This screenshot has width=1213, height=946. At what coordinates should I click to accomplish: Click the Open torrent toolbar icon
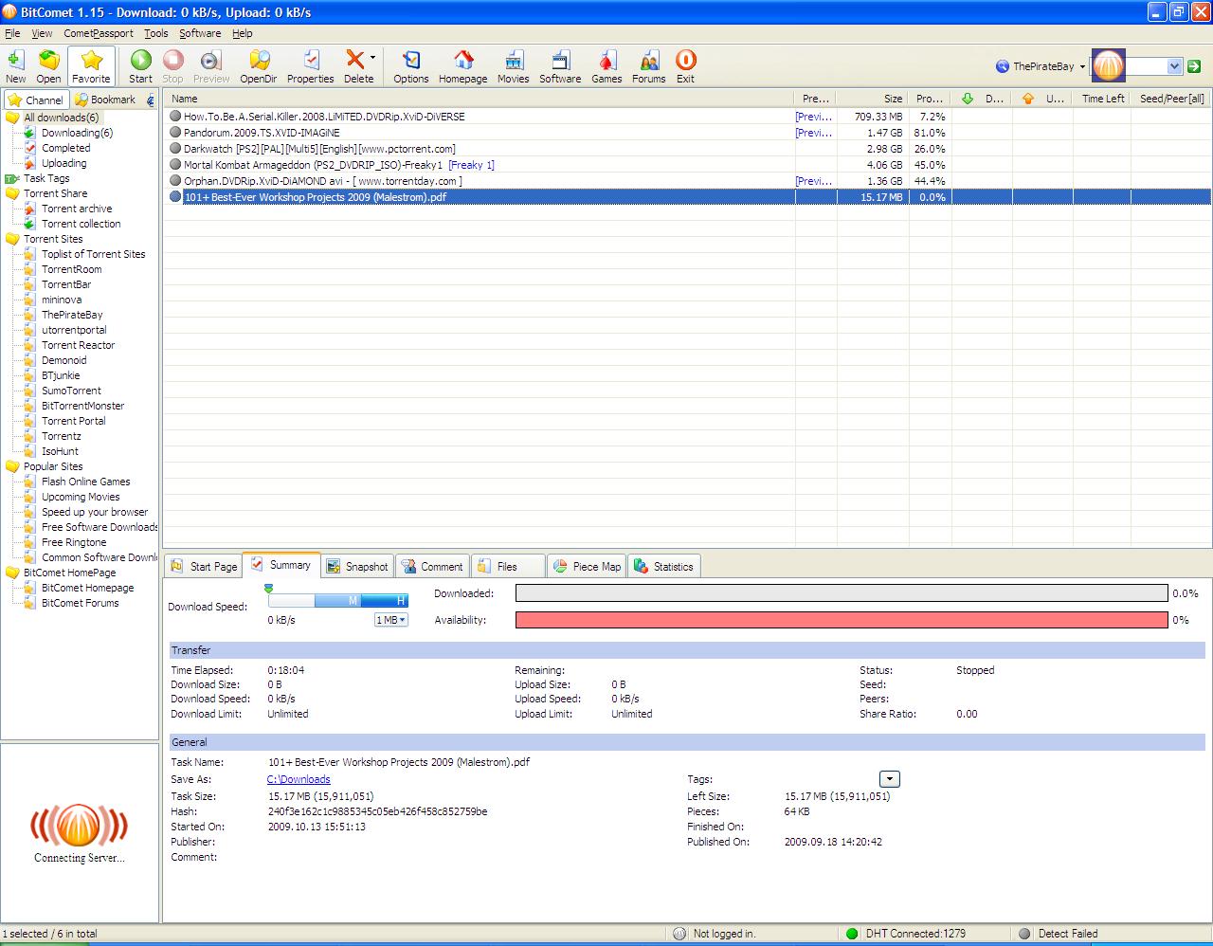click(x=48, y=66)
